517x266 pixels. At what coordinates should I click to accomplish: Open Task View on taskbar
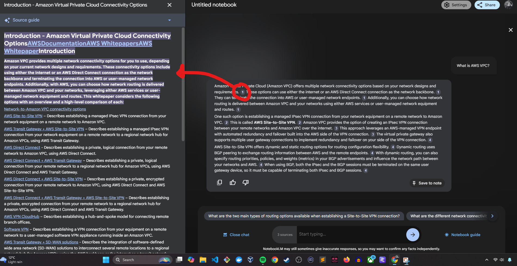tap(179, 260)
